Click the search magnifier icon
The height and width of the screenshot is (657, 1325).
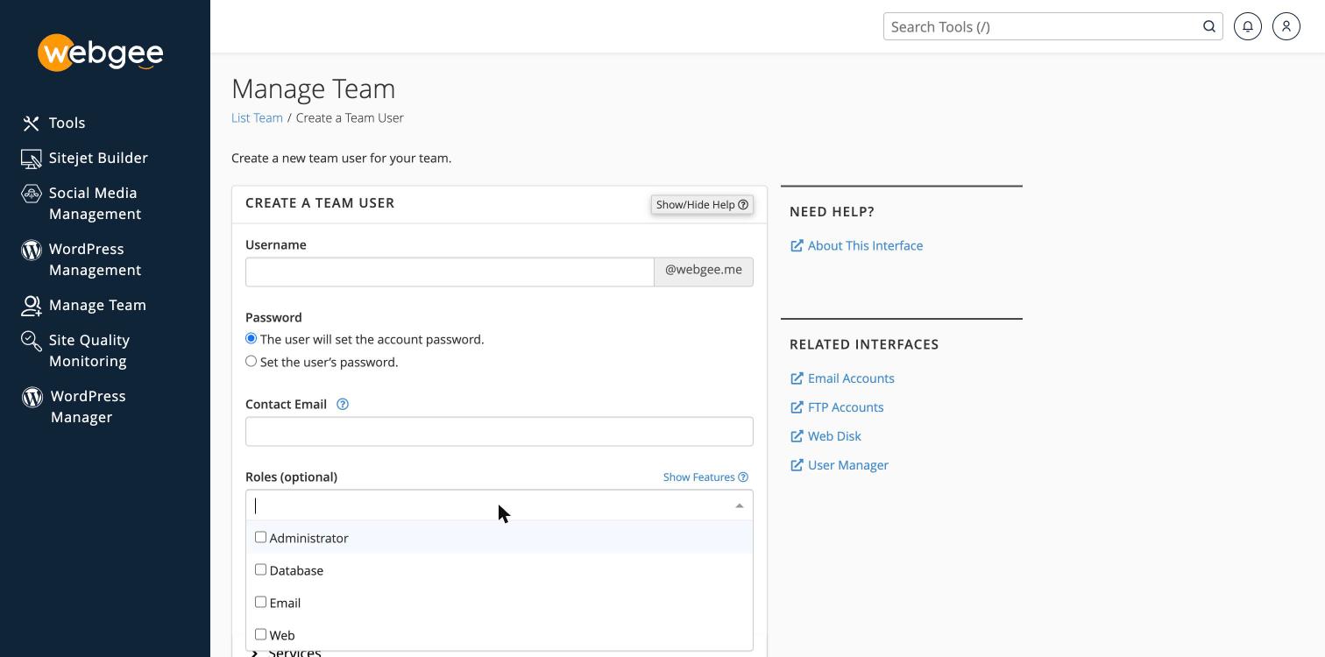pyautogui.click(x=1209, y=26)
